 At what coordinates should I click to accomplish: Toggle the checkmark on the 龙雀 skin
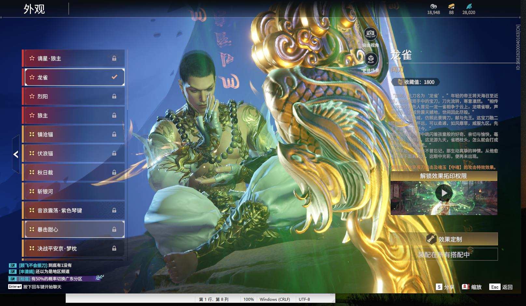point(114,77)
